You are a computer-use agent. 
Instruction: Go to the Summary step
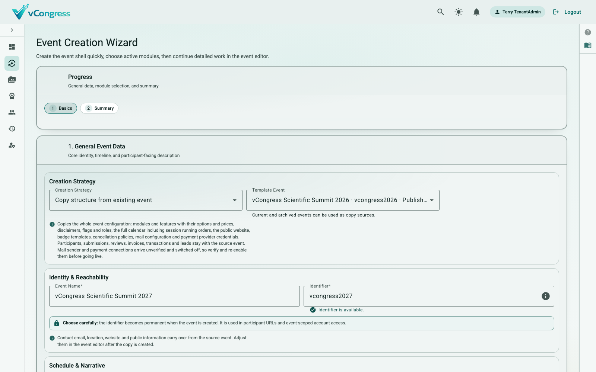pos(99,108)
